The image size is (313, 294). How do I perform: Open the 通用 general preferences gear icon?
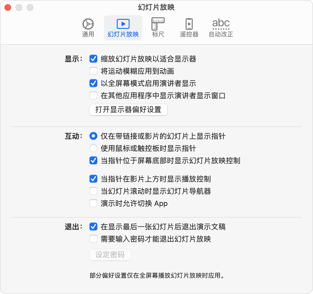coord(88,28)
